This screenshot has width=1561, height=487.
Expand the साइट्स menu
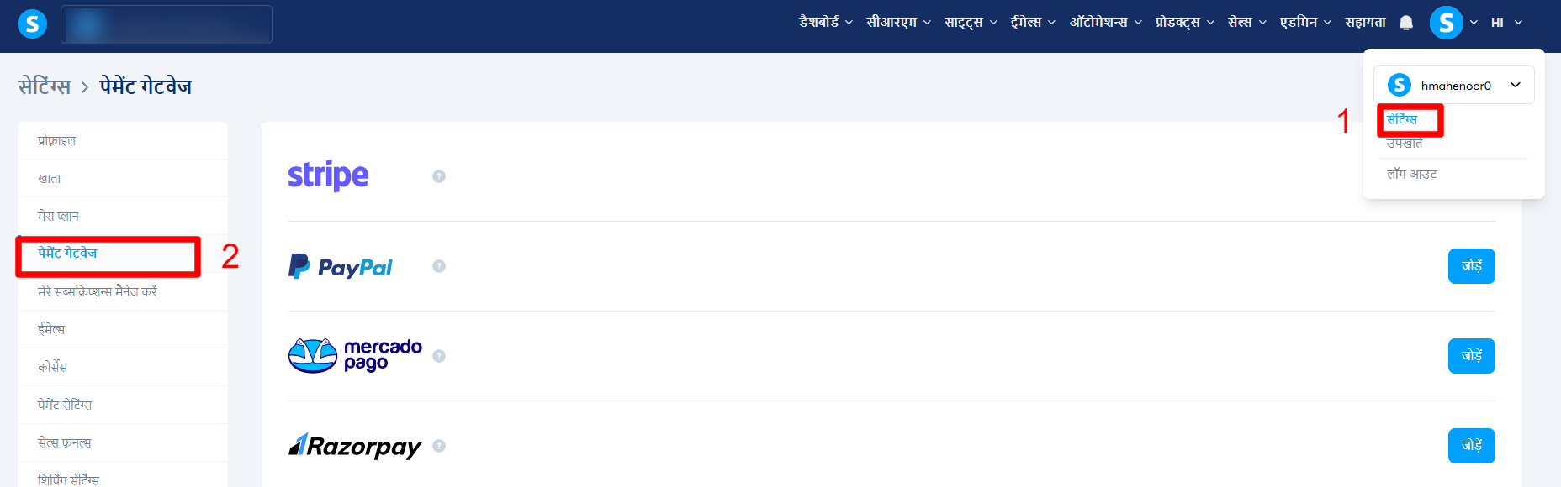971,23
